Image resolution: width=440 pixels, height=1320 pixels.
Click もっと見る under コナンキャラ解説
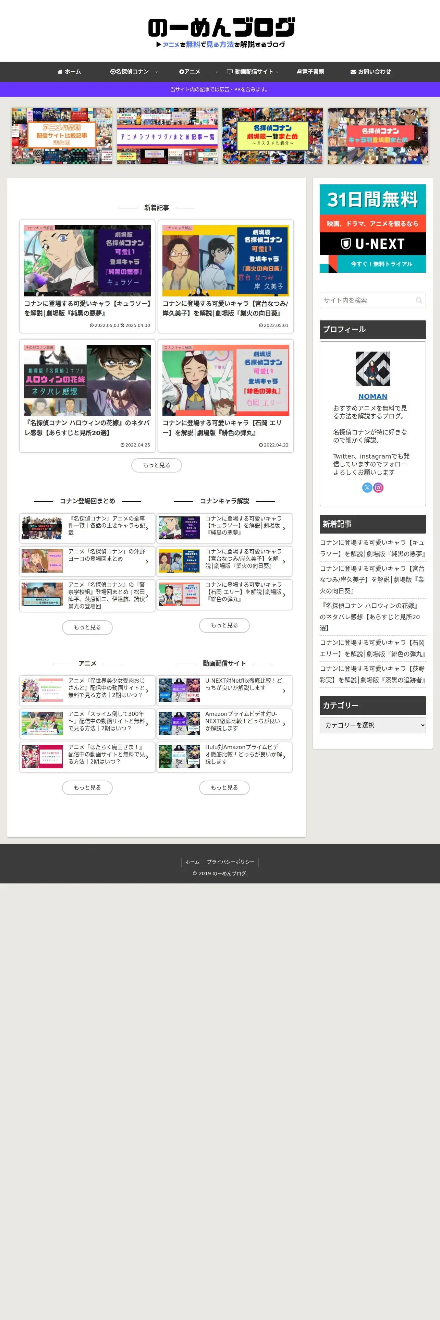tap(224, 625)
